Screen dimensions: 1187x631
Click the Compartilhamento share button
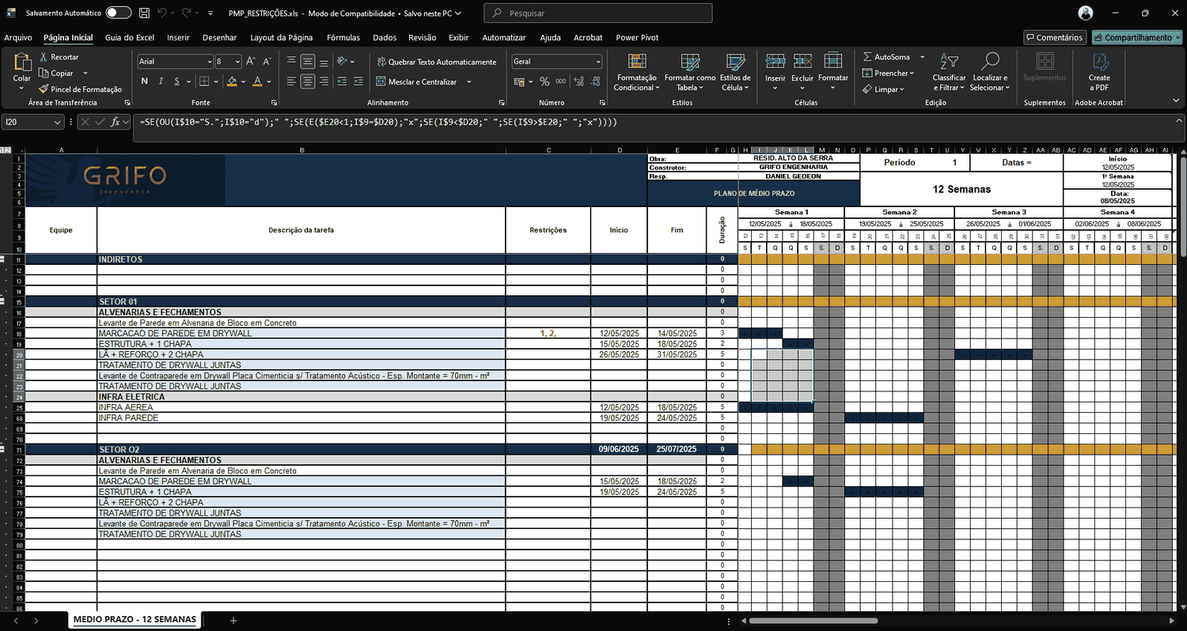[x=1136, y=37]
